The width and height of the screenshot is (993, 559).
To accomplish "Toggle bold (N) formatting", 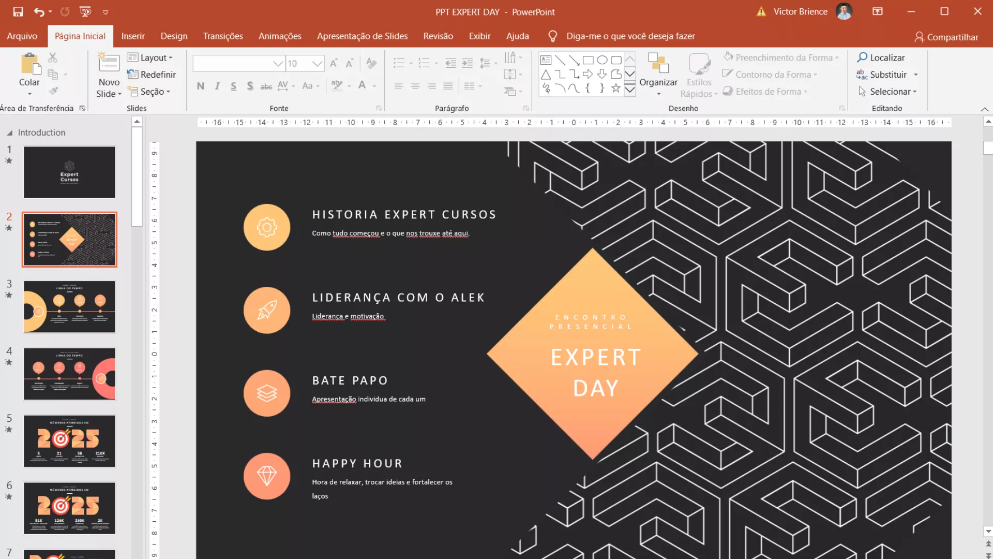I will 200,86.
